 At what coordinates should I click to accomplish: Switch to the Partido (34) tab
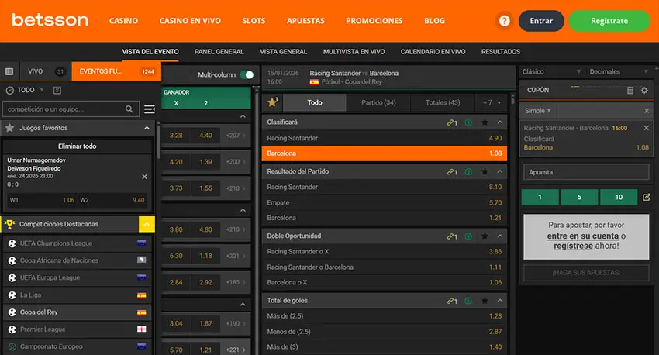378,102
